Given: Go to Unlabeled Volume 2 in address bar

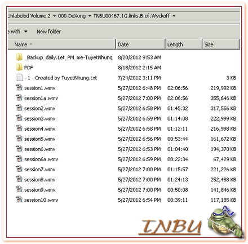Looking at the screenshot, I should point(29,16).
